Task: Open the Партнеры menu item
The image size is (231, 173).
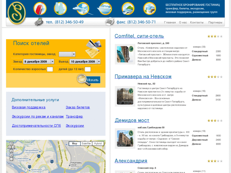Action: tap(215, 23)
